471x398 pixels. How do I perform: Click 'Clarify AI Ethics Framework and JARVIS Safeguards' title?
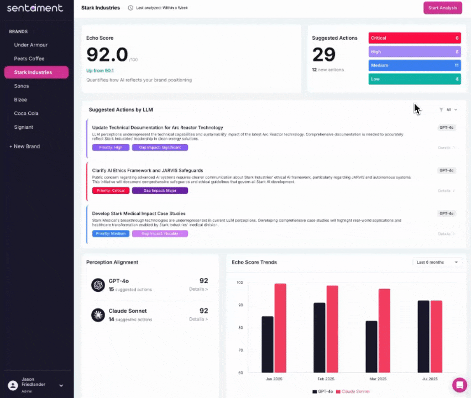pyautogui.click(x=148, y=170)
